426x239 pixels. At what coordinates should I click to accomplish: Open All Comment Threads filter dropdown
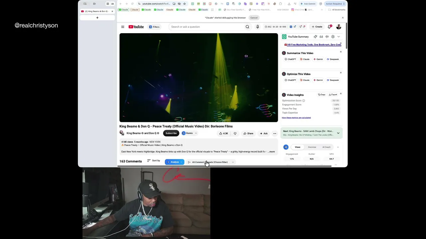click(x=211, y=162)
